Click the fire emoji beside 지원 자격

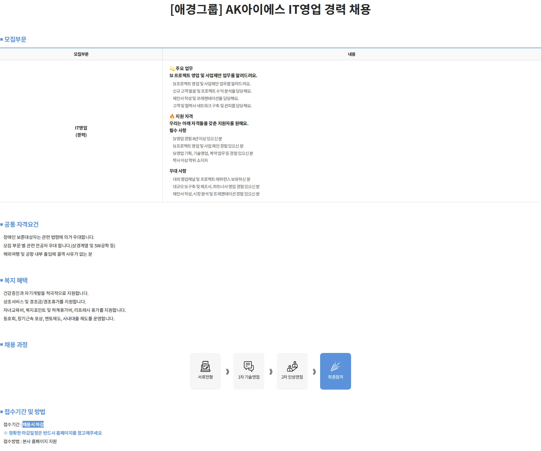pos(172,116)
